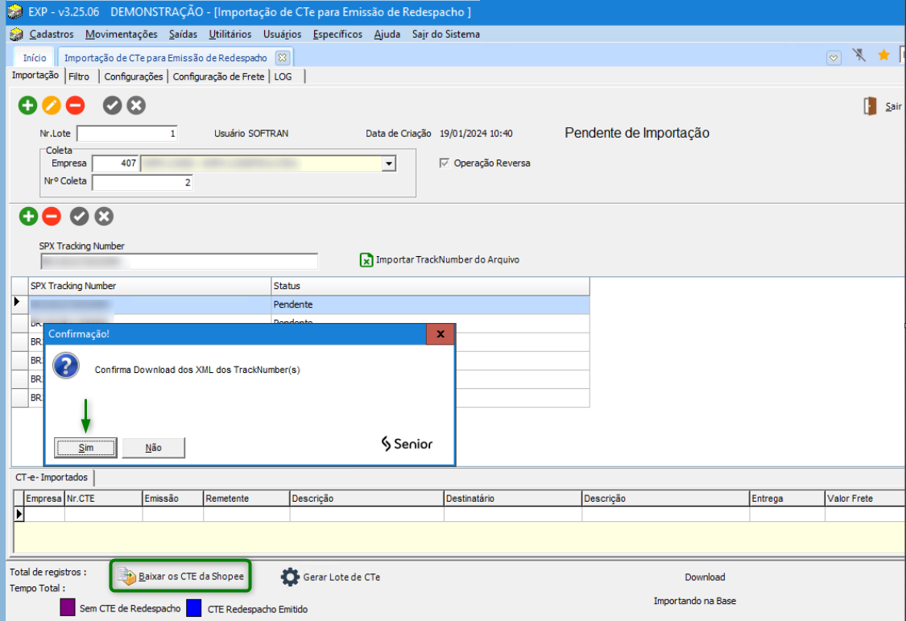Click the Emissão column header
Image resolution: width=906 pixels, height=621 pixels.
(x=173, y=499)
